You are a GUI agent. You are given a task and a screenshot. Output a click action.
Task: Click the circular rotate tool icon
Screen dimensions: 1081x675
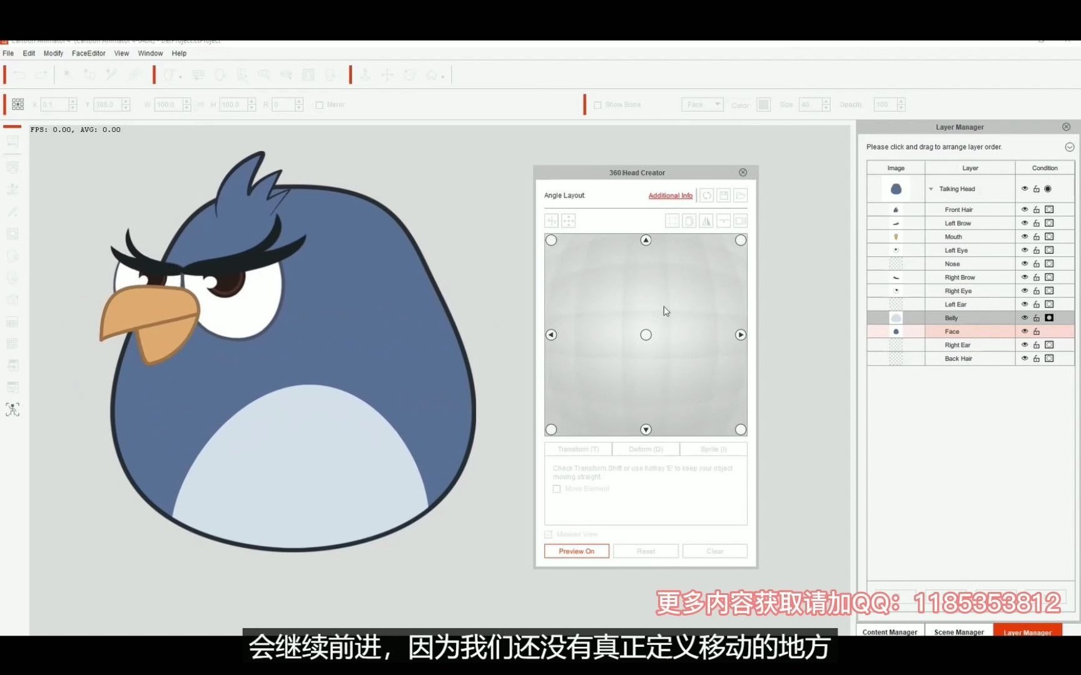409,75
